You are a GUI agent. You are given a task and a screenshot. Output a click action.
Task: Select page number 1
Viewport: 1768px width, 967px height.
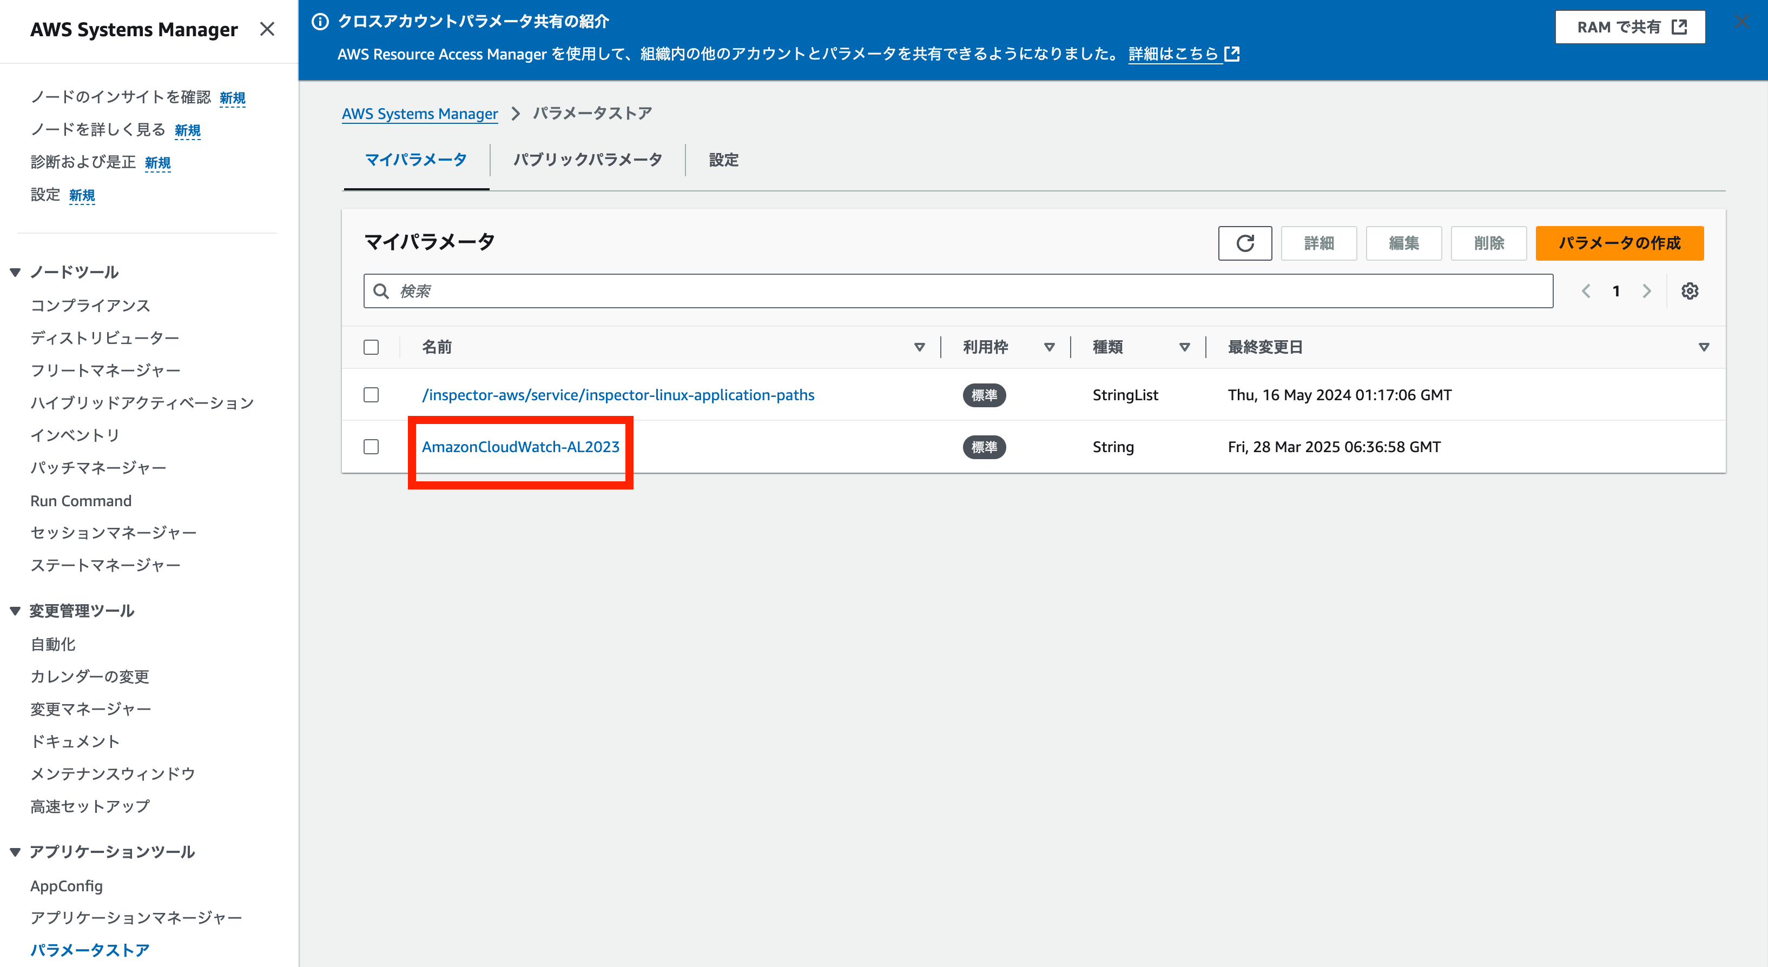click(1617, 291)
